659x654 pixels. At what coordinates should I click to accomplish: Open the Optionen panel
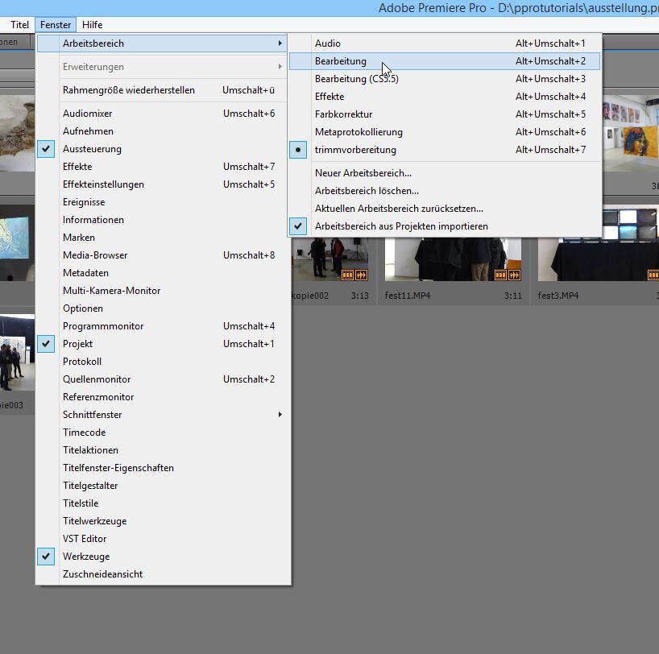(x=162, y=308)
